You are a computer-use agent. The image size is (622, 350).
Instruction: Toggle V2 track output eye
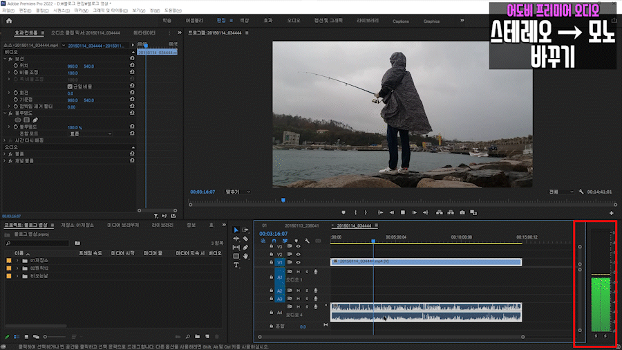pos(298,255)
